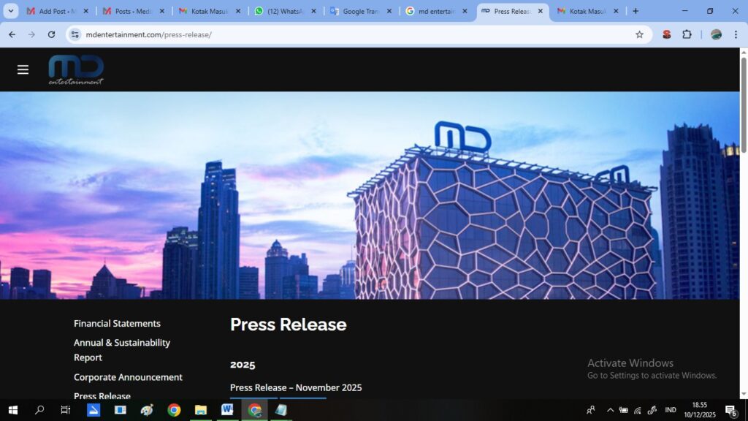The width and height of the screenshot is (748, 421).
Task: Open the Chrome Extensions puzzle icon
Action: click(x=687, y=34)
